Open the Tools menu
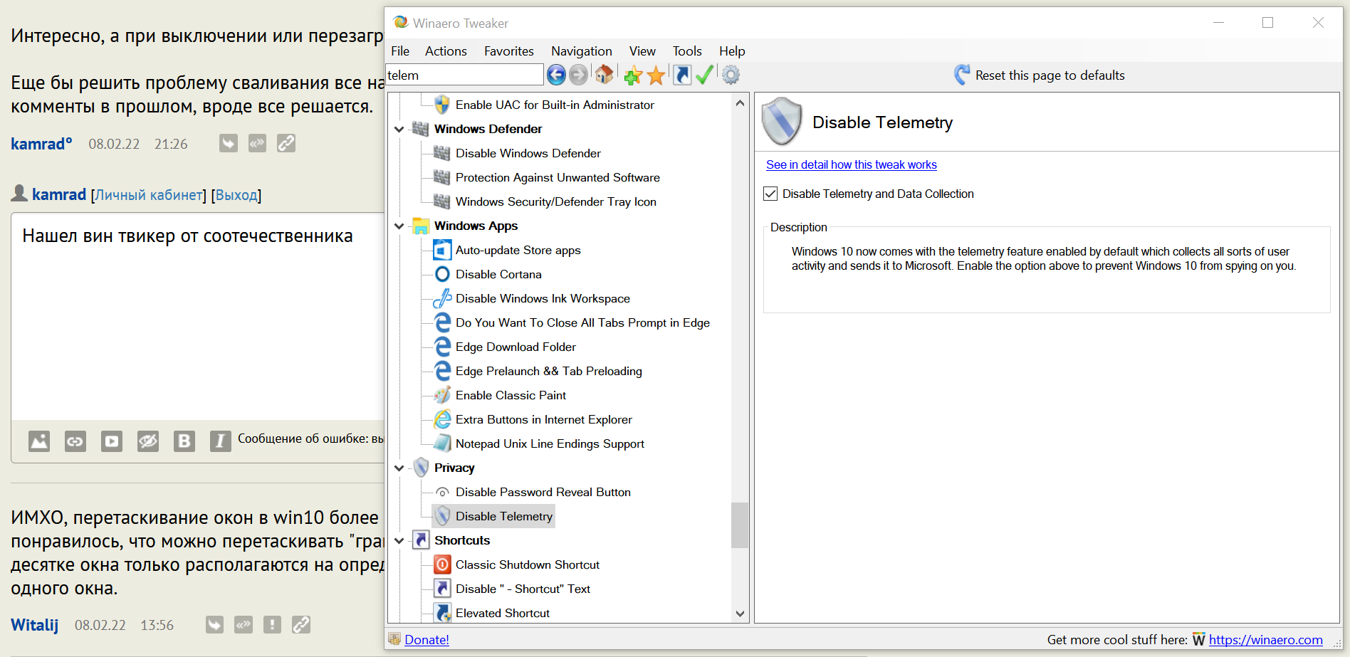This screenshot has height=657, width=1350. [x=686, y=51]
